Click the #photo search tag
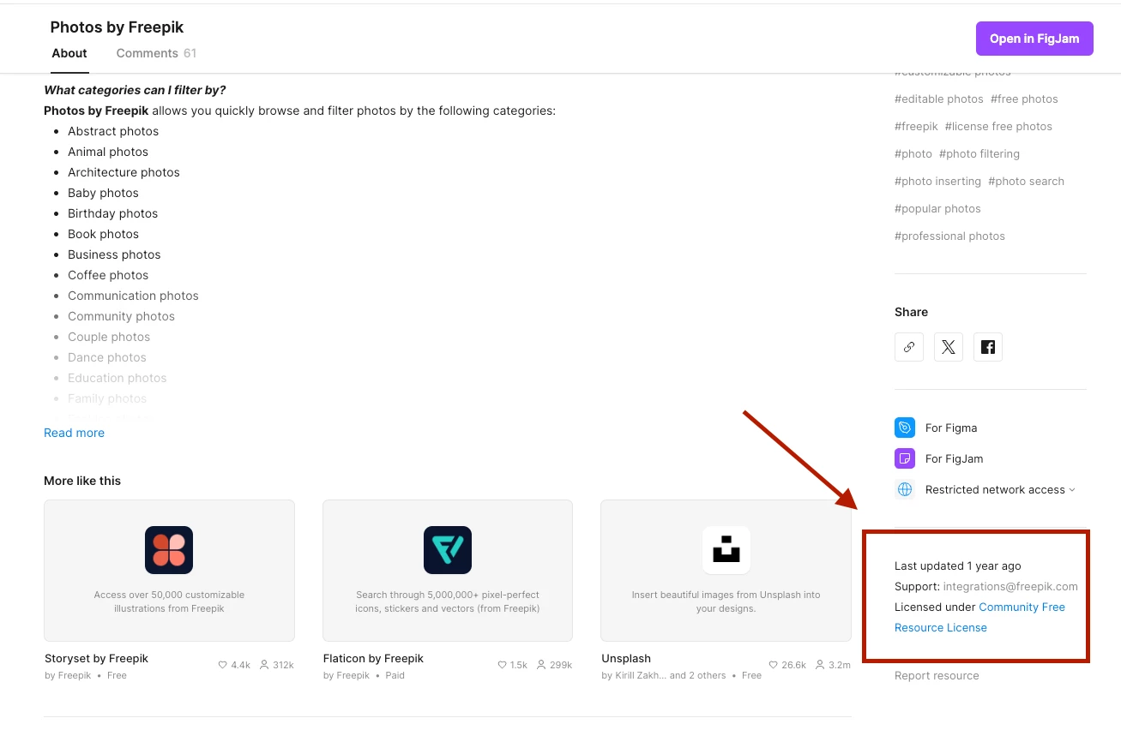 (x=1026, y=182)
